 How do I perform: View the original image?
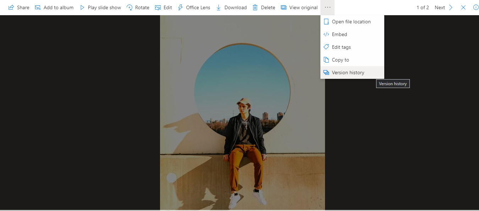click(299, 7)
